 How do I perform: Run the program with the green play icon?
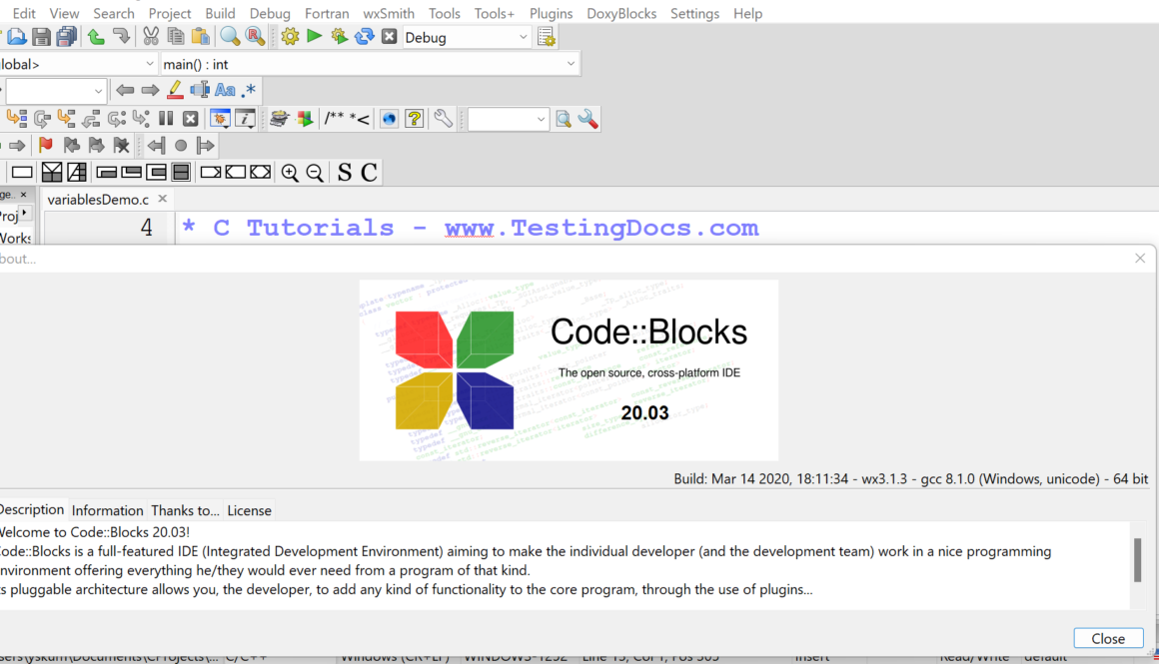point(313,35)
